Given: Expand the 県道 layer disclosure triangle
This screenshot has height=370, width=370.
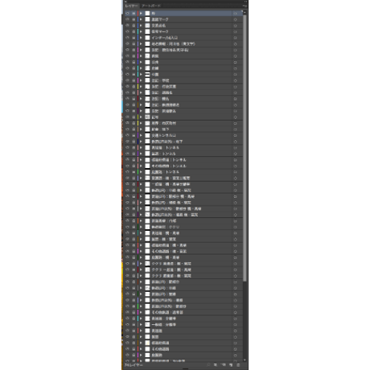Looking at the screenshot, I should [x=141, y=356].
